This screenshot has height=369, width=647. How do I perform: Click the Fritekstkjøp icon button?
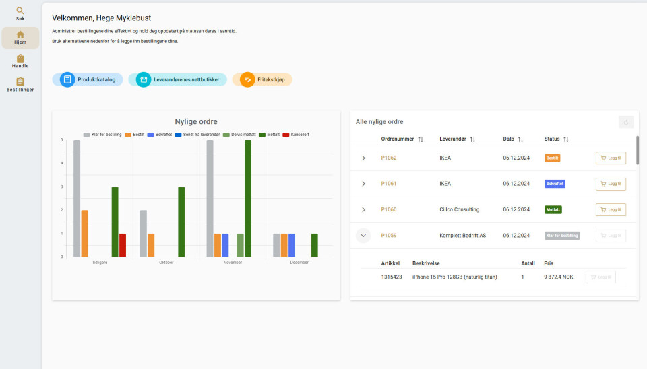click(x=247, y=79)
